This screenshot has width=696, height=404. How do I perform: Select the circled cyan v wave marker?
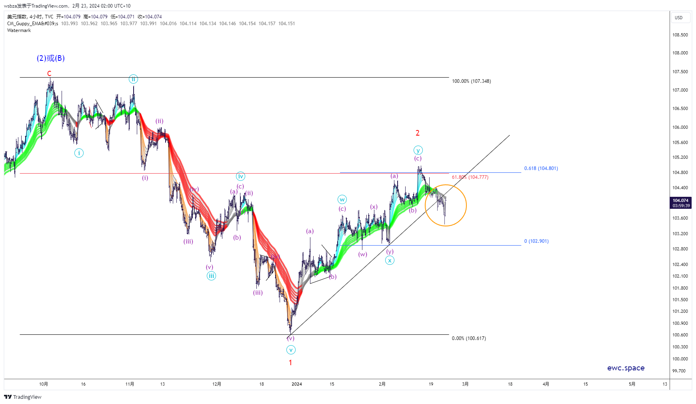291,350
